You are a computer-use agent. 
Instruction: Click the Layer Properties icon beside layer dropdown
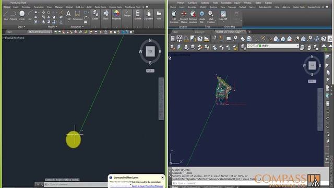click(x=243, y=47)
